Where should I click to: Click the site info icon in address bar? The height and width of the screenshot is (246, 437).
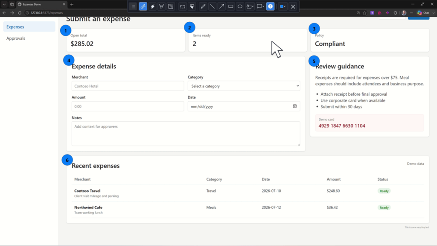pyautogui.click(x=27, y=13)
